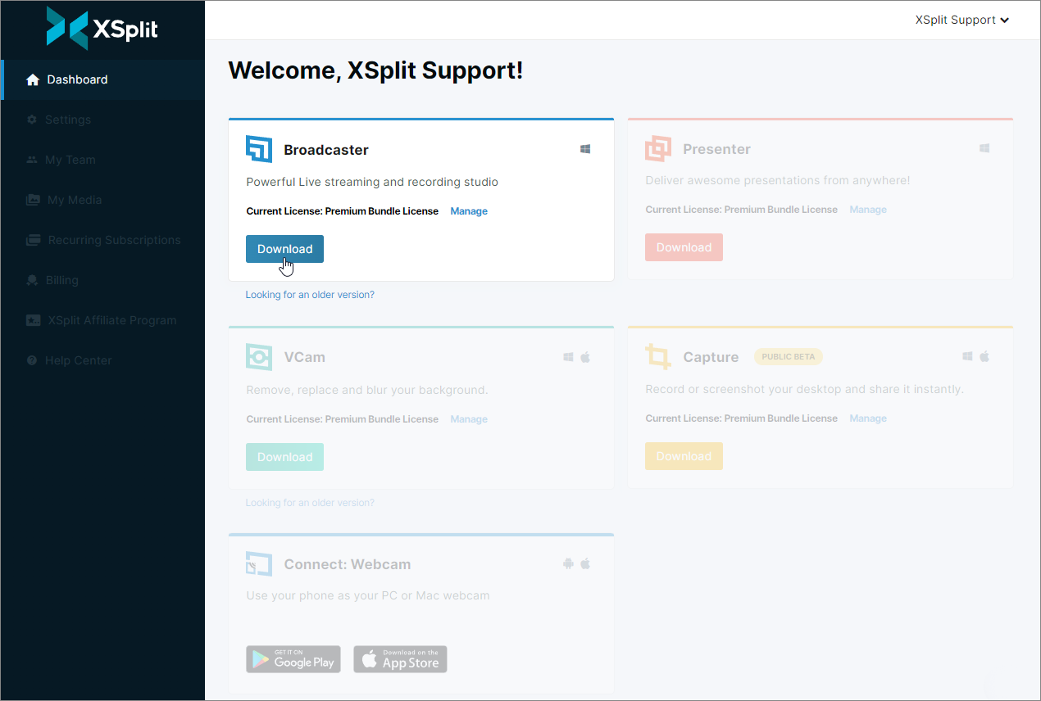Download XSplit Capture
The width and height of the screenshot is (1041, 701).
pyautogui.click(x=684, y=456)
